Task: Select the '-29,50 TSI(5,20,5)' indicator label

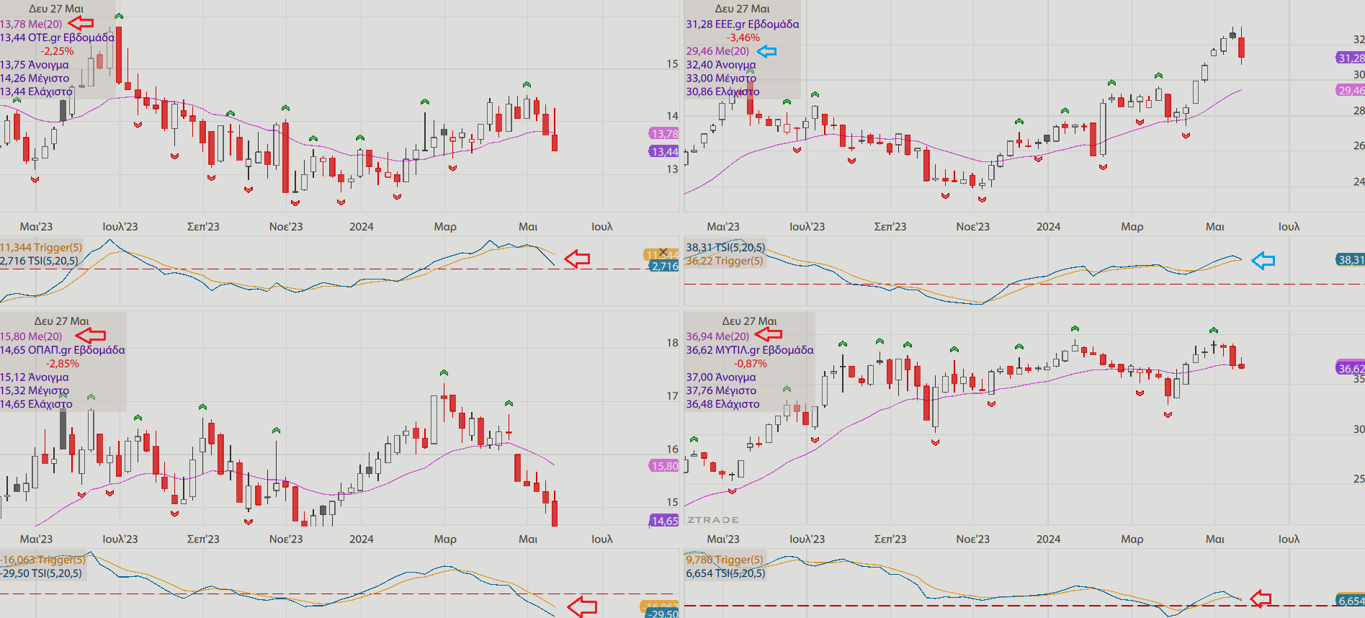Action: 41,573
